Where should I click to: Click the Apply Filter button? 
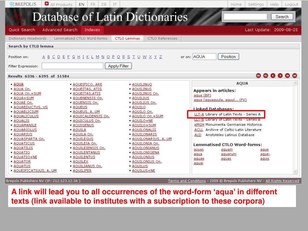click(118, 66)
